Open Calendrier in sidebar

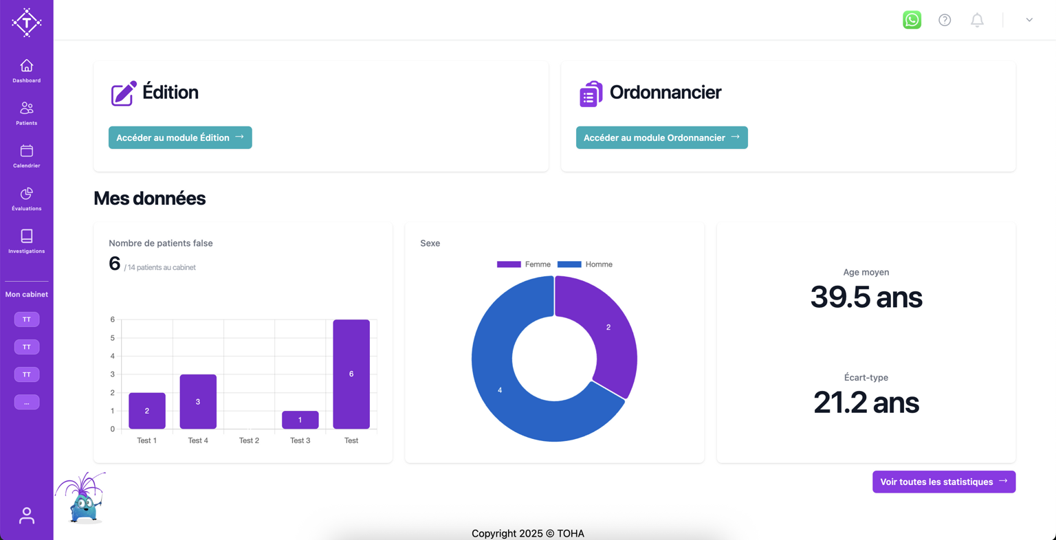coord(27,156)
